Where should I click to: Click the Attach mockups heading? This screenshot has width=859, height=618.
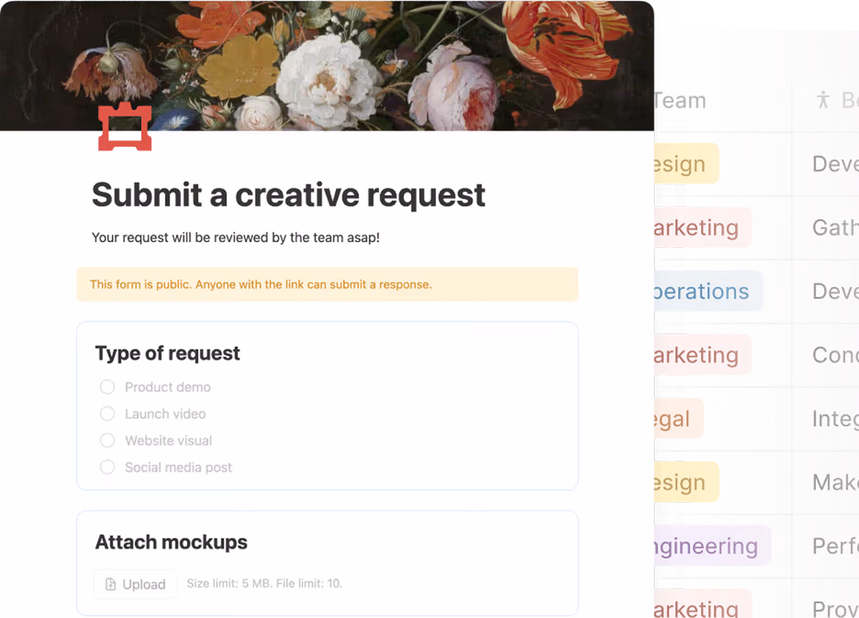pyautogui.click(x=171, y=542)
